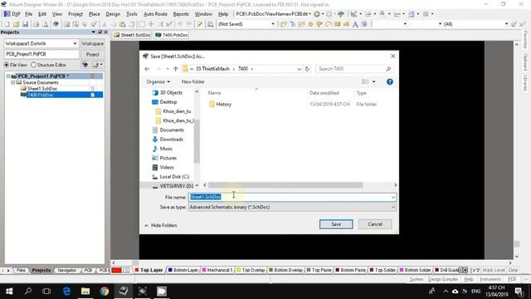Image resolution: width=531 pixels, height=299 pixels.
Task: Select Downloads in dialog navigation pane
Action: tap(172, 140)
